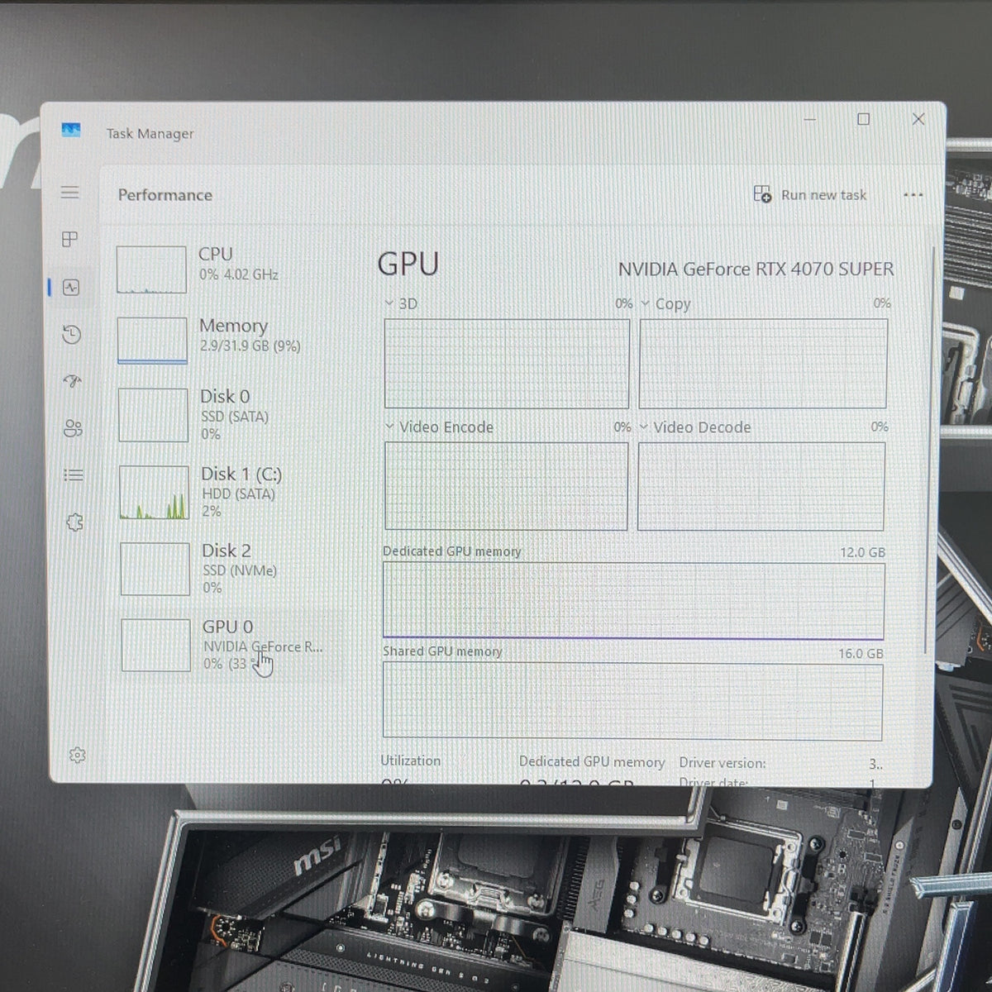Select the Performance page icon
Viewport: 992px width, 992px height.
point(71,288)
